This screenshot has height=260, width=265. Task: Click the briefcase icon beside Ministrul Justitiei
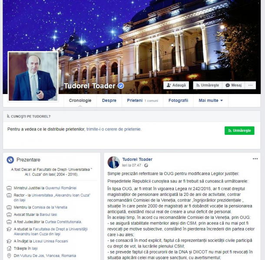[x=9, y=188]
